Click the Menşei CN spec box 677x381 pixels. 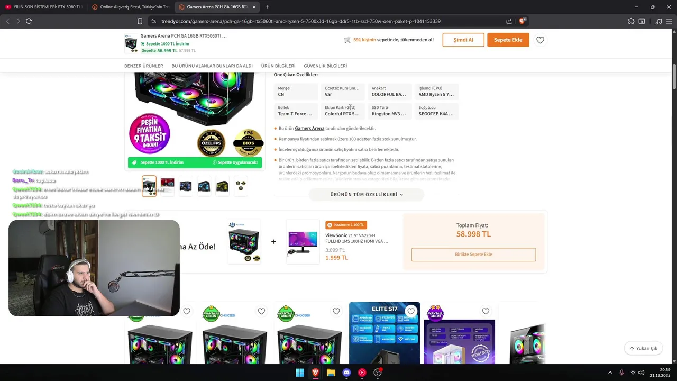click(x=296, y=92)
